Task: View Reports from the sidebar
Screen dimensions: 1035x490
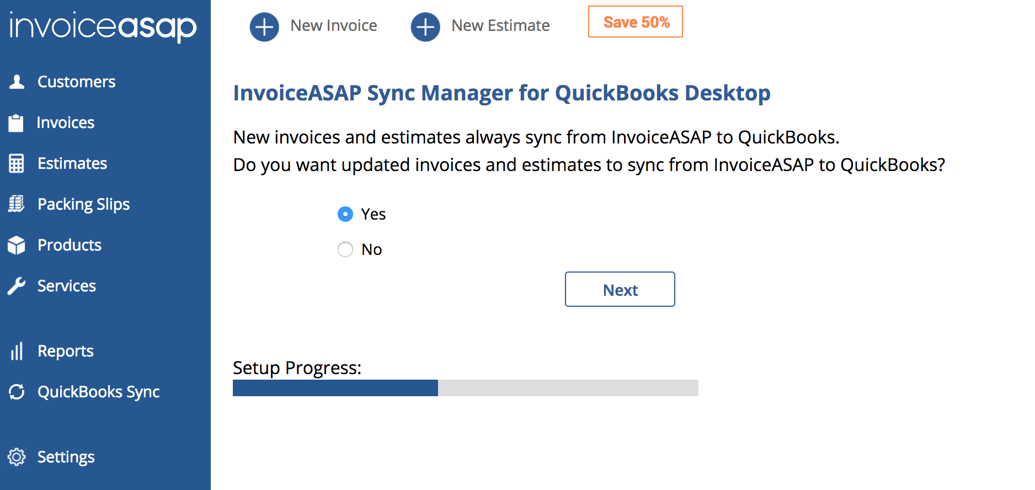Action: point(66,351)
